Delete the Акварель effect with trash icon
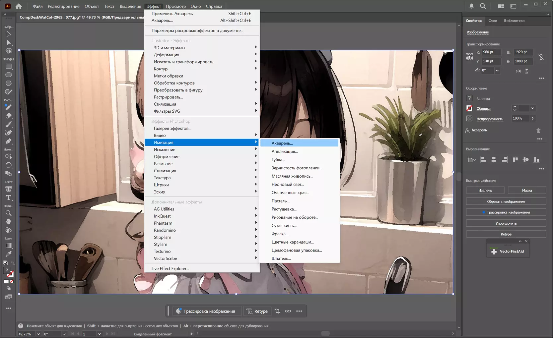 coord(538,131)
